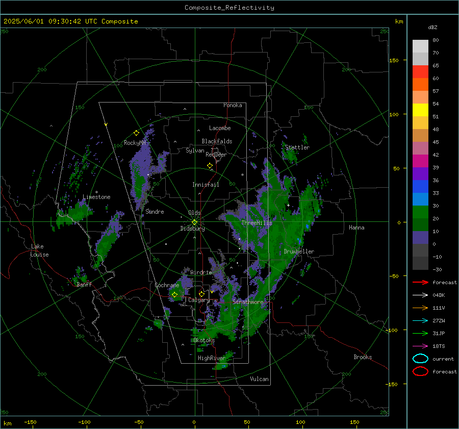Click the bright yellow swatch in dBZ scale

420,110
